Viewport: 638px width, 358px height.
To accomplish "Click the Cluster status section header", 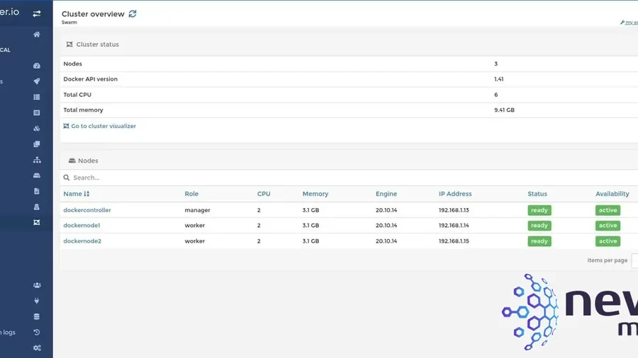I will [x=93, y=45].
